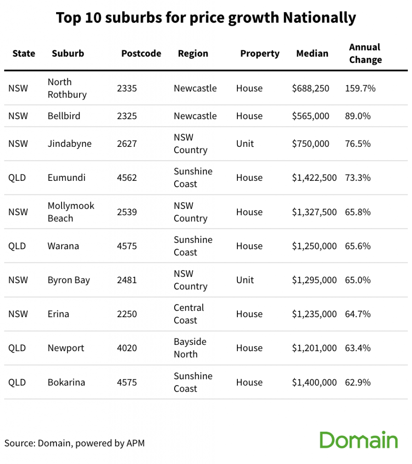Click the source attribution text

pos(75,443)
